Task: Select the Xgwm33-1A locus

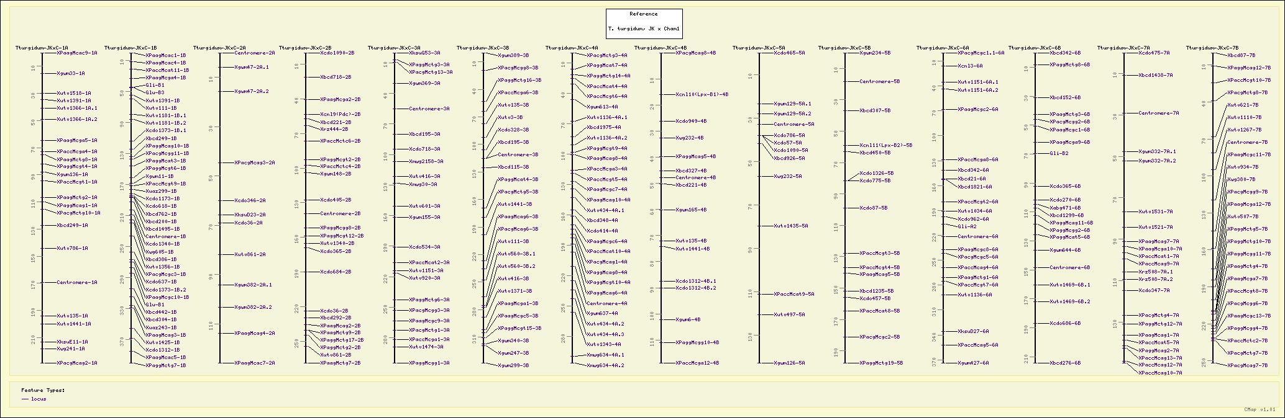Action: pos(71,74)
